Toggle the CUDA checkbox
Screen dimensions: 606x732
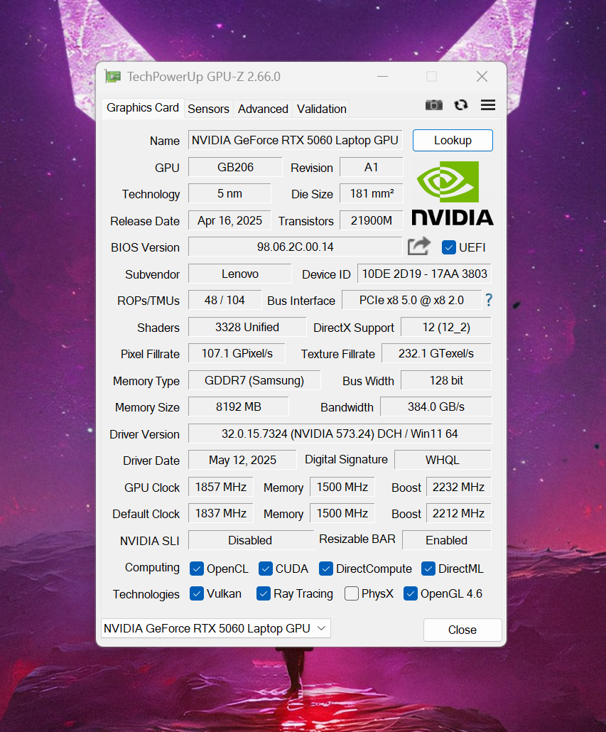pos(266,569)
